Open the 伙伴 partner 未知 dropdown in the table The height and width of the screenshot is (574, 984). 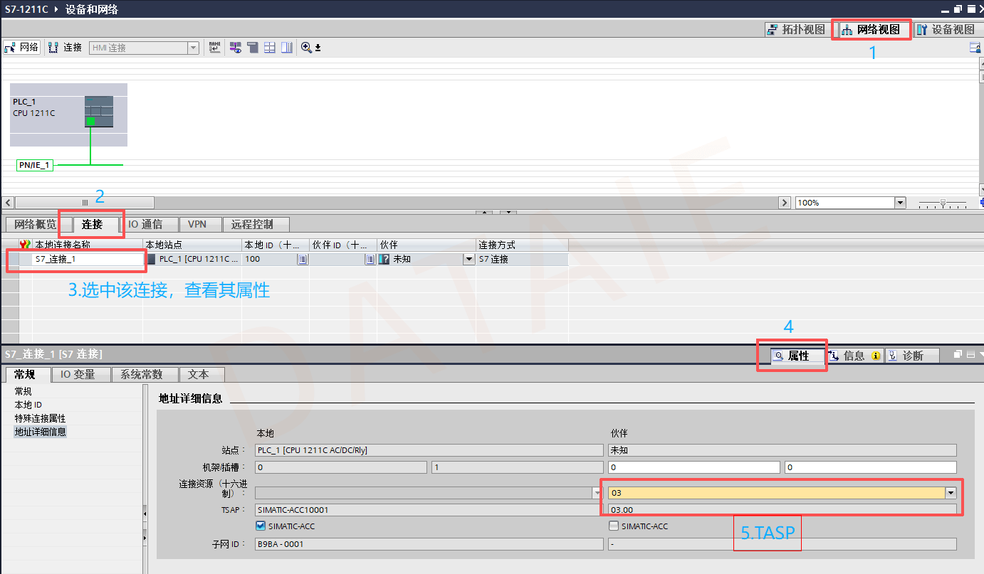(469, 260)
